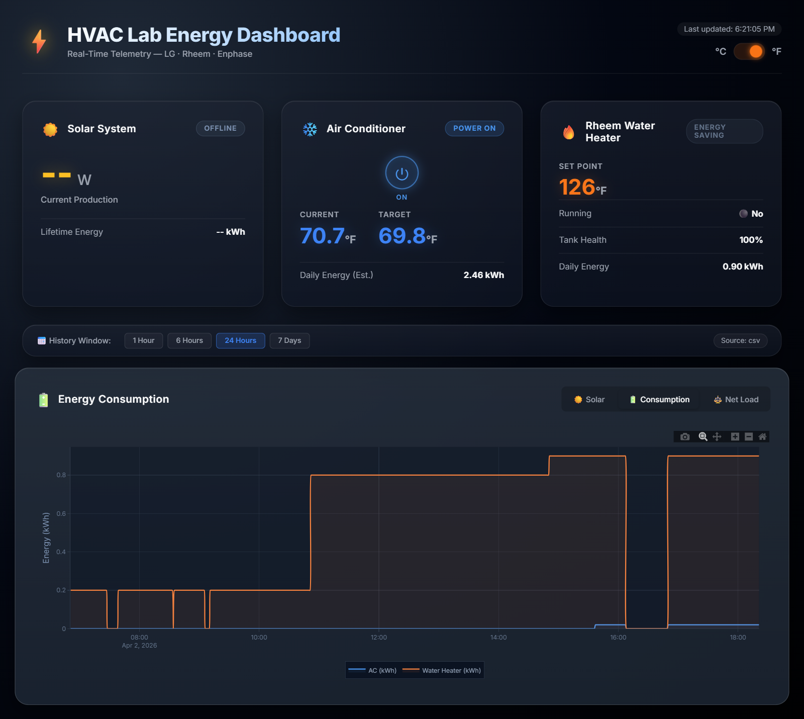Click the 126°F set point value
The width and height of the screenshot is (804, 719).
click(582, 187)
